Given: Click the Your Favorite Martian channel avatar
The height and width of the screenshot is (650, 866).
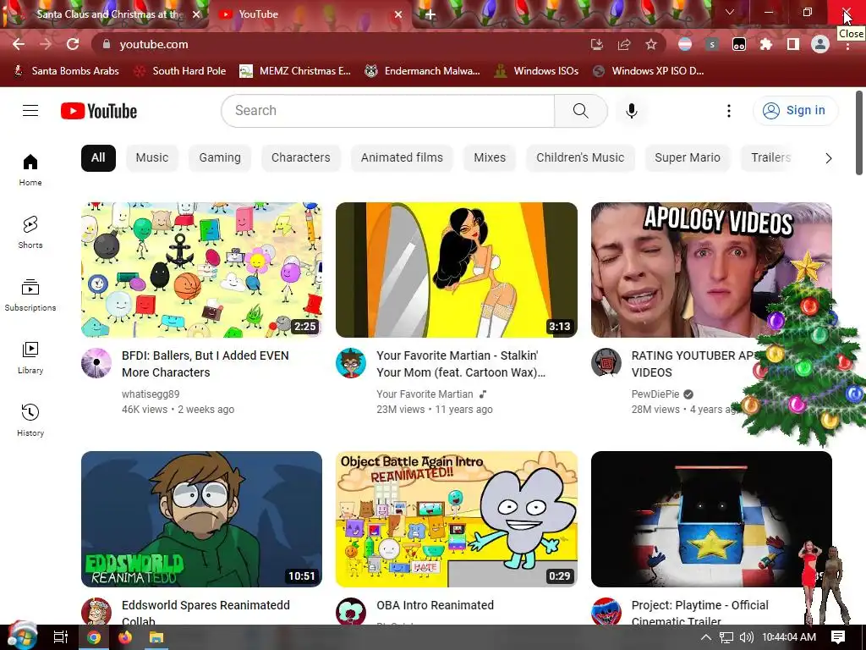Looking at the screenshot, I should [x=351, y=363].
